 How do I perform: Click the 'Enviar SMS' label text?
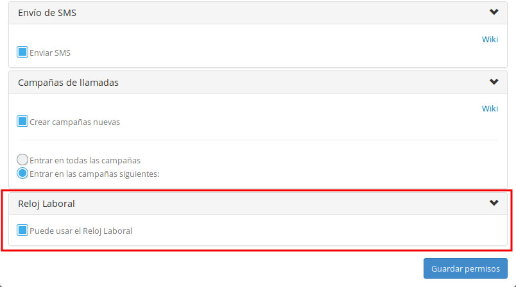50,53
